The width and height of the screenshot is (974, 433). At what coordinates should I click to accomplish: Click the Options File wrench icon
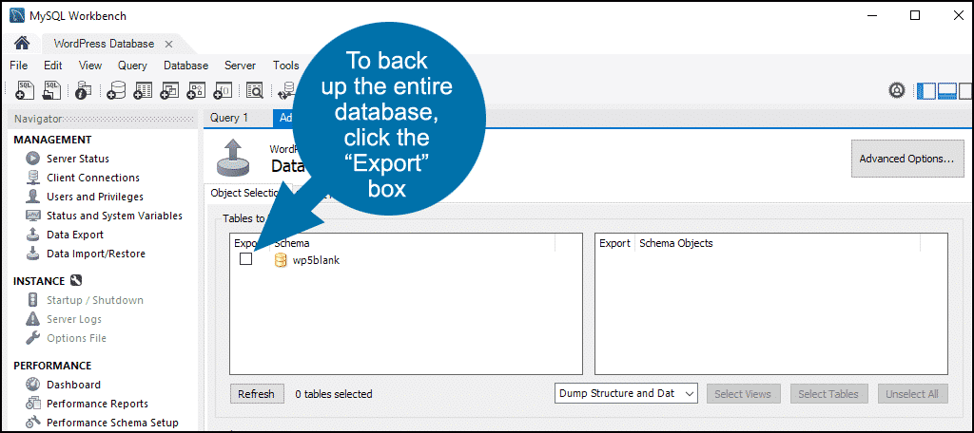33,338
